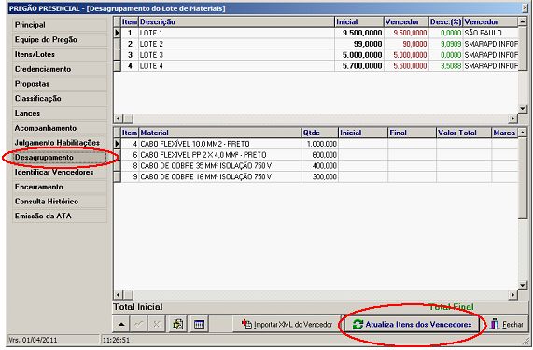Open Equipe do Pregão section
533x350 pixels.
(60, 40)
